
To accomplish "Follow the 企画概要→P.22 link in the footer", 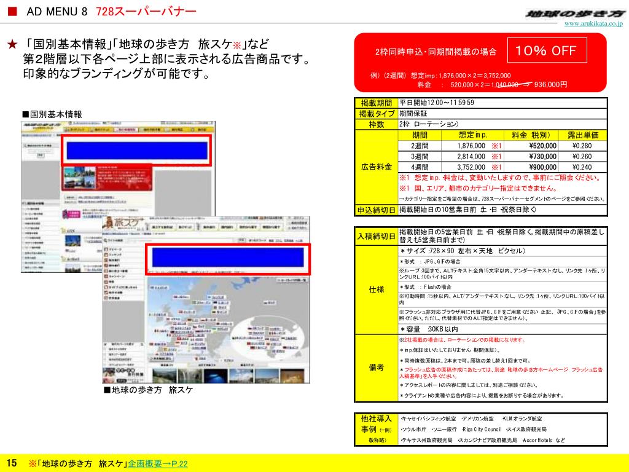I will point(158,463).
